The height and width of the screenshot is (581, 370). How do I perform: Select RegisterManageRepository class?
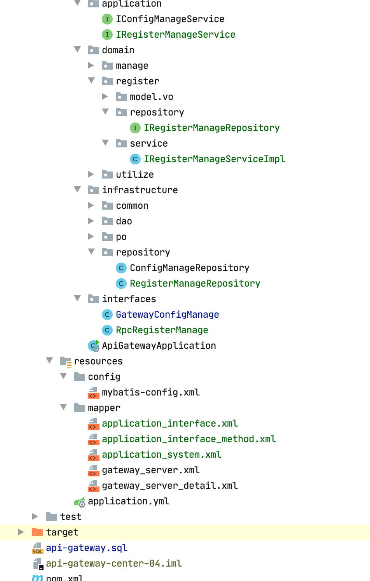coord(195,283)
